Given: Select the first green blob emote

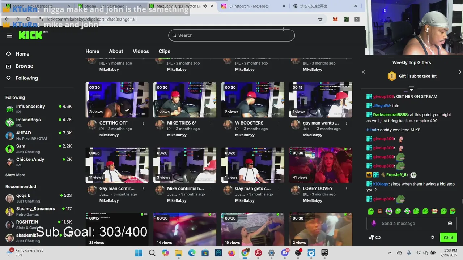Looking at the screenshot, I should click(x=371, y=211).
